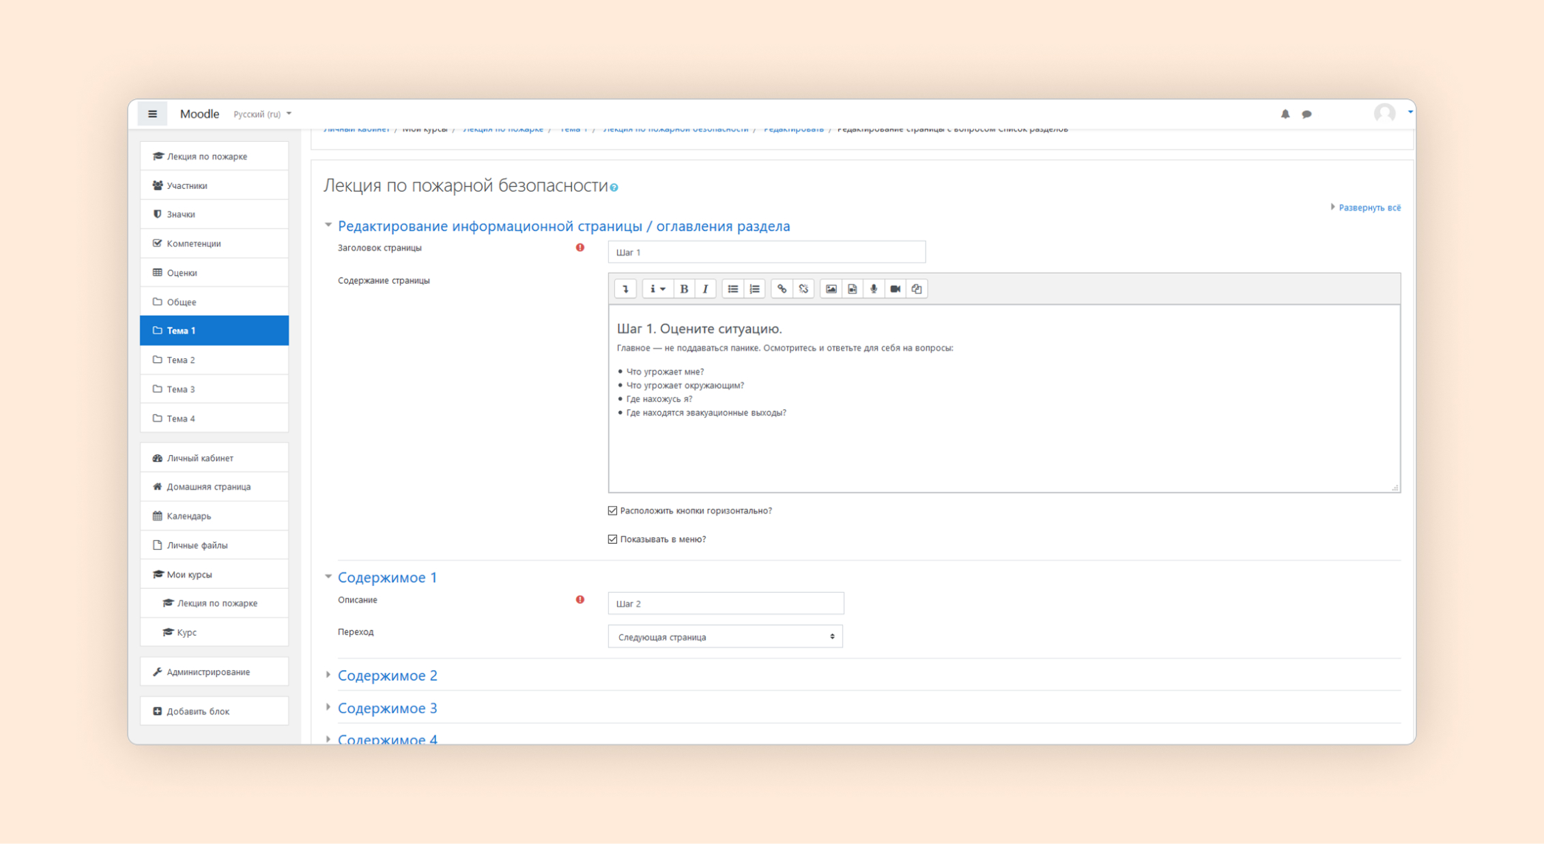Grab the editor resize handle corner

pos(1395,487)
